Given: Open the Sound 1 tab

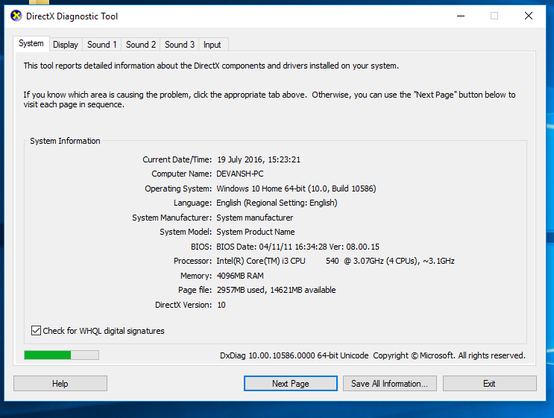Looking at the screenshot, I should coord(101,45).
